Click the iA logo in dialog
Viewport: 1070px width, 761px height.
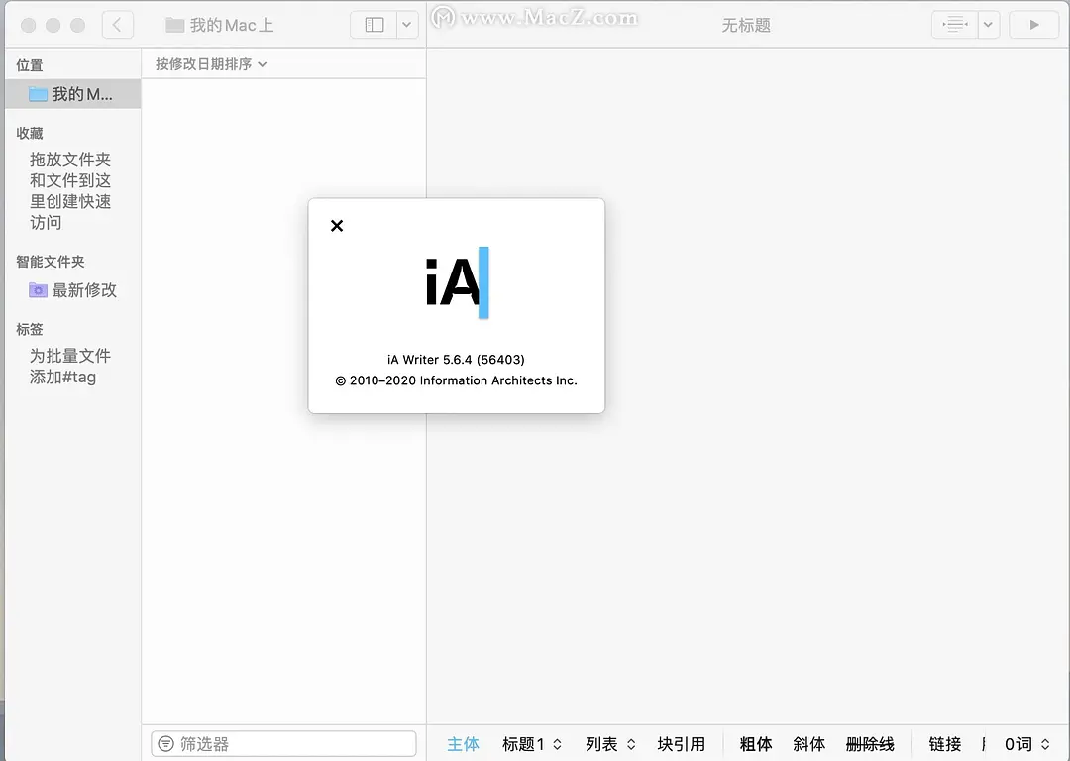[x=457, y=282]
